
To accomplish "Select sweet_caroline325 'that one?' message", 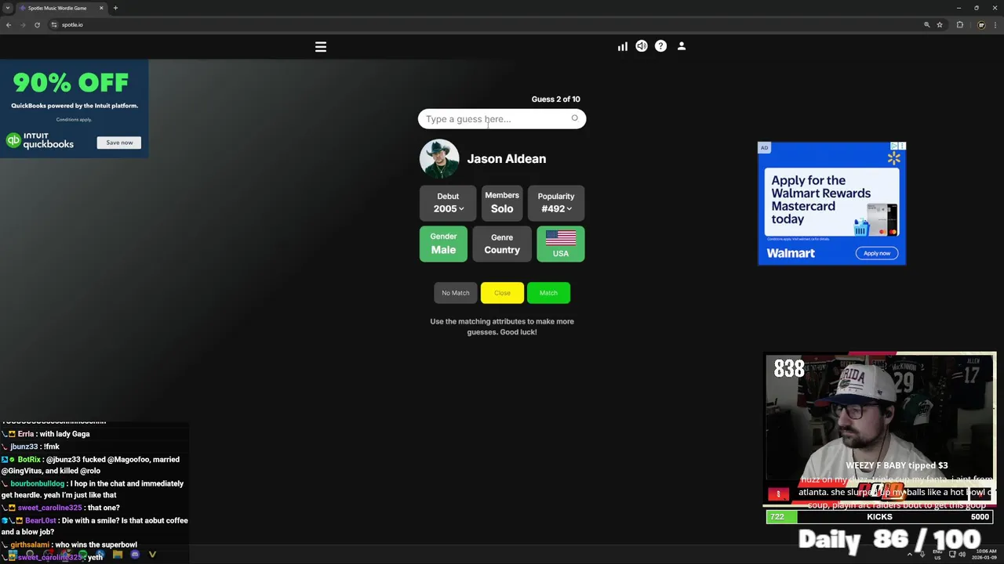I will [61, 508].
